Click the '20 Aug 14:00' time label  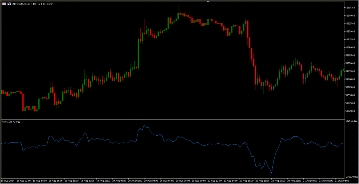pos(231,180)
